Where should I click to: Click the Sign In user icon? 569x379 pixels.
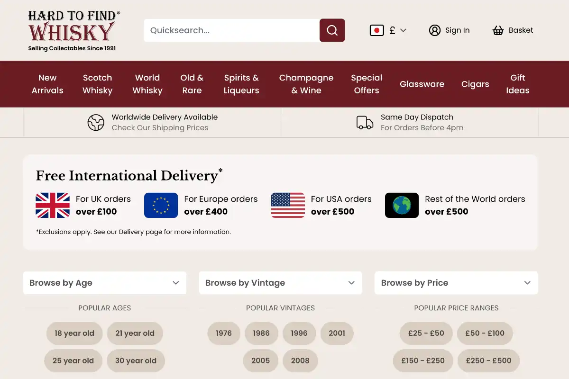pos(434,30)
